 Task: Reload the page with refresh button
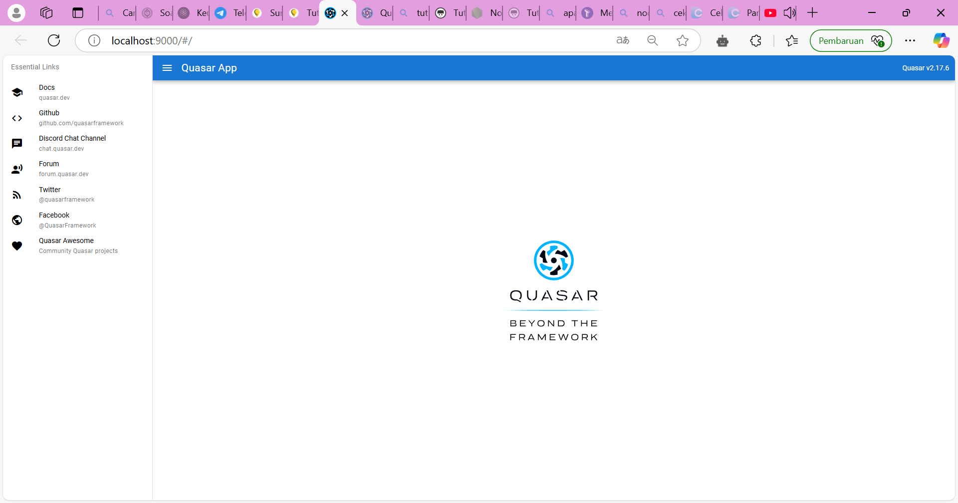pos(54,40)
